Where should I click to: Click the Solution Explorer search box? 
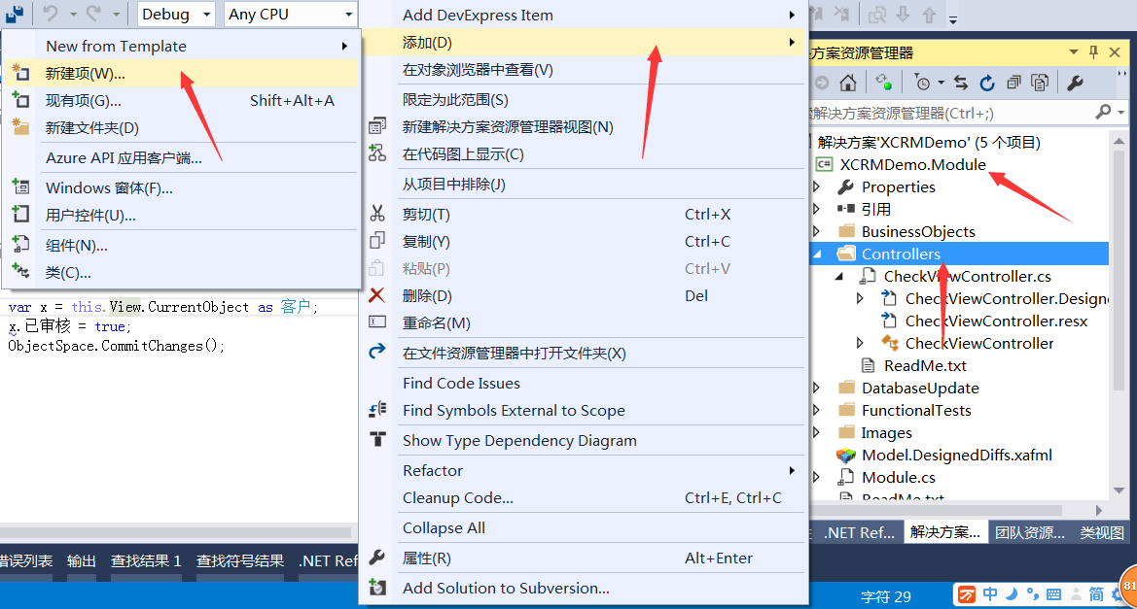[951, 113]
